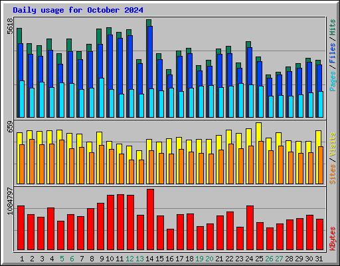Click the Pages legend label

click(x=333, y=81)
